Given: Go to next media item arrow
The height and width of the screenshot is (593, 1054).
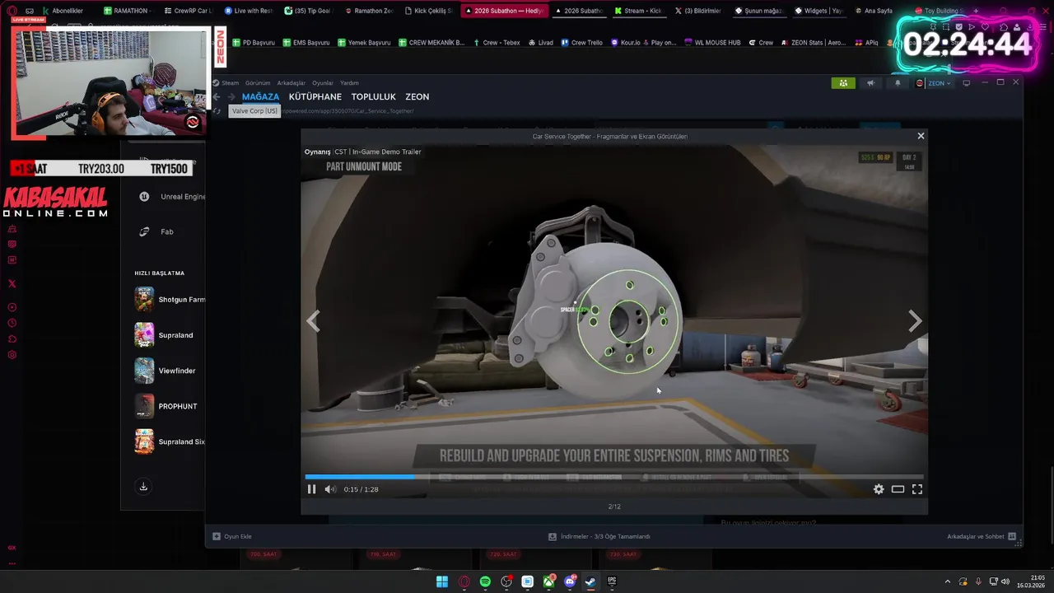Looking at the screenshot, I should [915, 320].
